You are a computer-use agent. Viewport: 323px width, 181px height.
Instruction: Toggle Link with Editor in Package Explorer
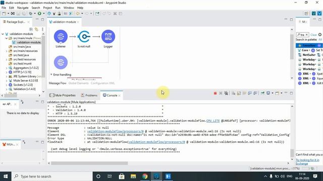click(36, 29)
